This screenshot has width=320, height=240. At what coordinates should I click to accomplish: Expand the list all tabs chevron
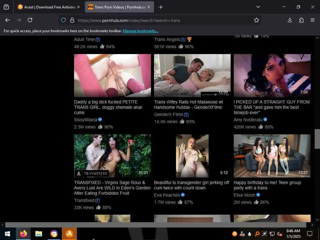pyautogui.click(x=258, y=7)
